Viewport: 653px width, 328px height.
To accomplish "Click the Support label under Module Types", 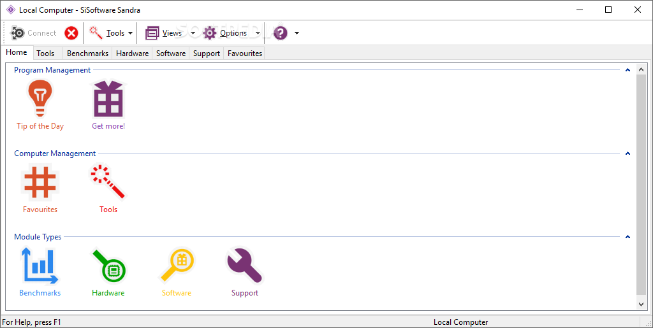I will pyautogui.click(x=245, y=293).
